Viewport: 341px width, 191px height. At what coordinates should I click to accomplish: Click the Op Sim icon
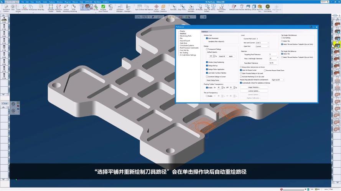(x=96, y=7)
